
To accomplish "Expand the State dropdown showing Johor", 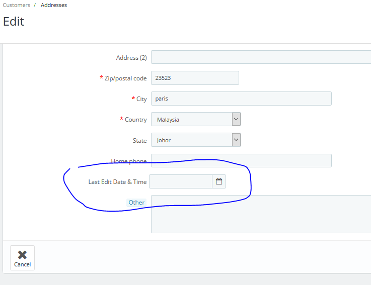I will [x=196, y=140].
